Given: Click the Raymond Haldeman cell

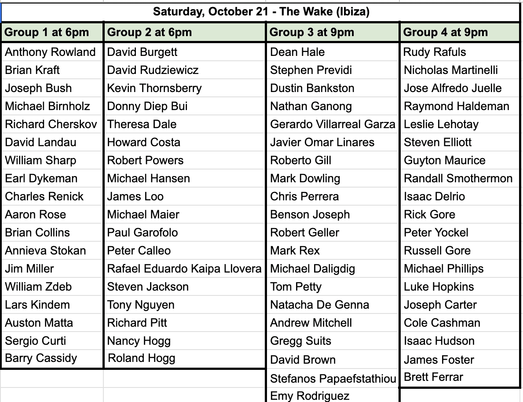Looking at the screenshot, I should (460, 106).
